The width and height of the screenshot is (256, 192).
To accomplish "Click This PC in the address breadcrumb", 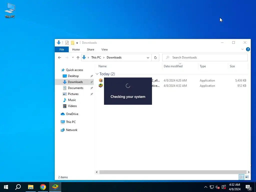I will pyautogui.click(x=96, y=57).
